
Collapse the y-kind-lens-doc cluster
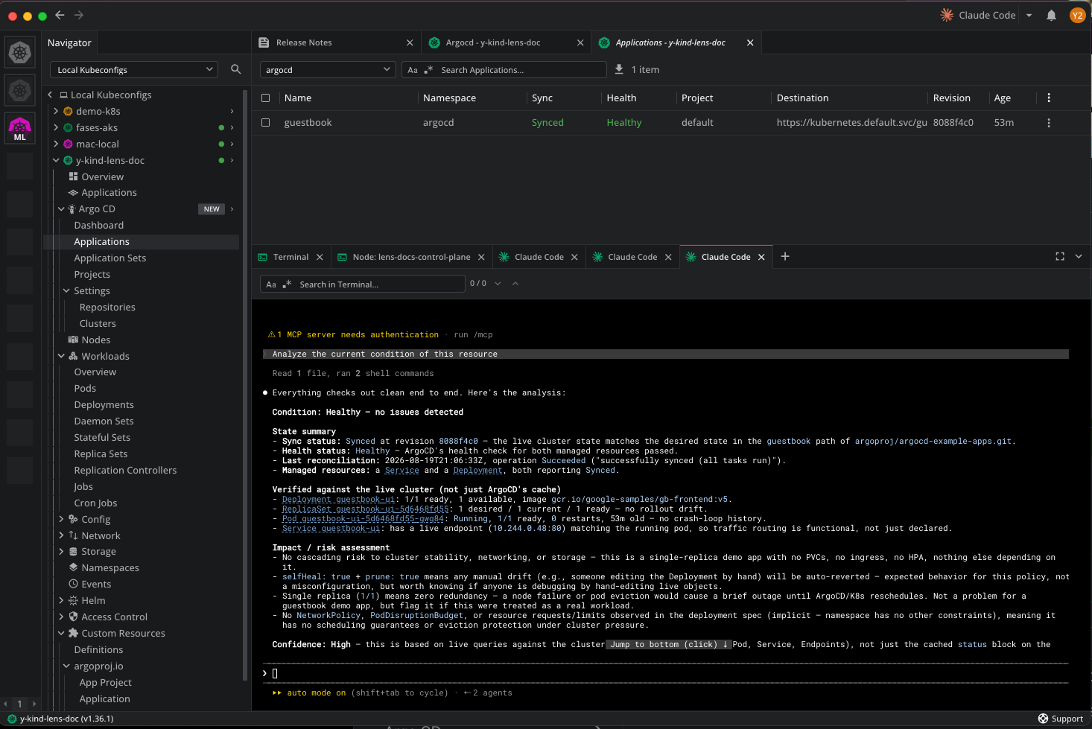pos(56,160)
